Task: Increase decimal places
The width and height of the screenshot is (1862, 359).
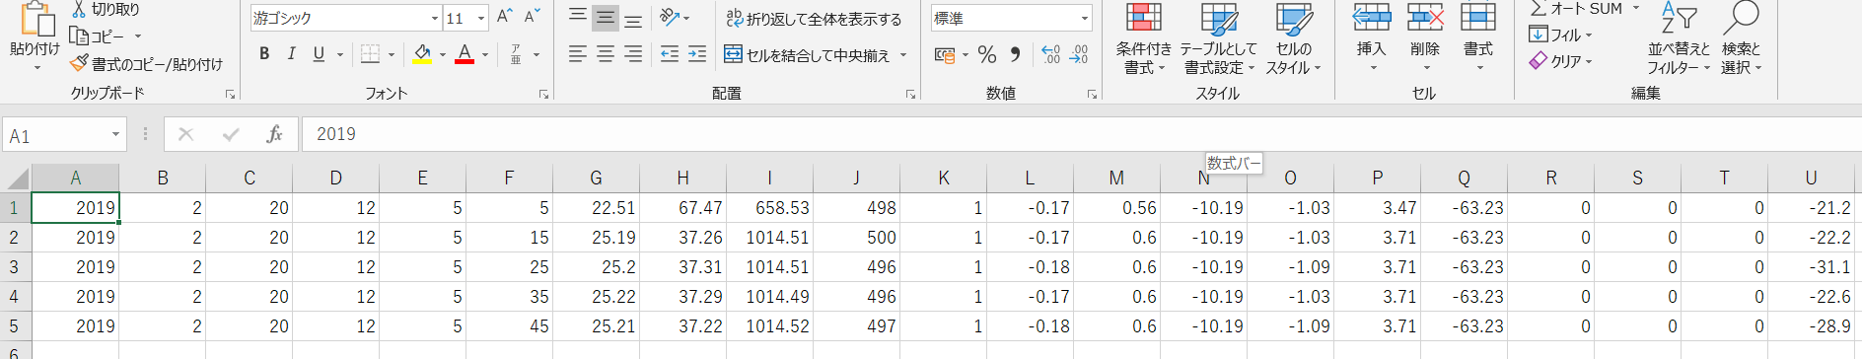Action: pyautogui.click(x=1051, y=54)
